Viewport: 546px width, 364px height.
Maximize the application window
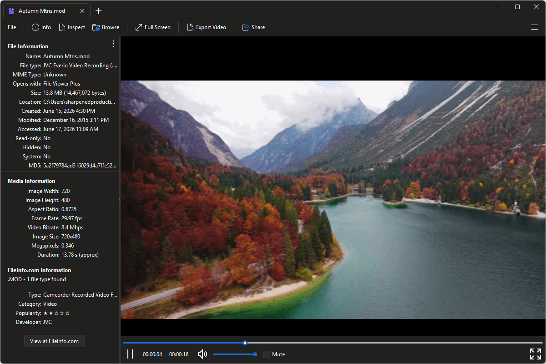pyautogui.click(x=517, y=7)
